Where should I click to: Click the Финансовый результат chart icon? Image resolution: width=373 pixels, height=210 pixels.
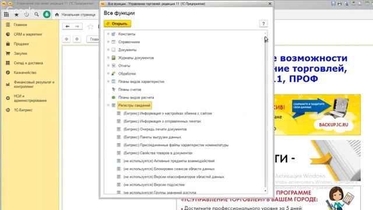tap(8, 84)
